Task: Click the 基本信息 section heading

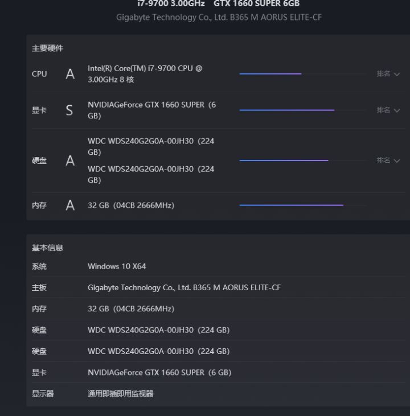Action: click(x=47, y=248)
